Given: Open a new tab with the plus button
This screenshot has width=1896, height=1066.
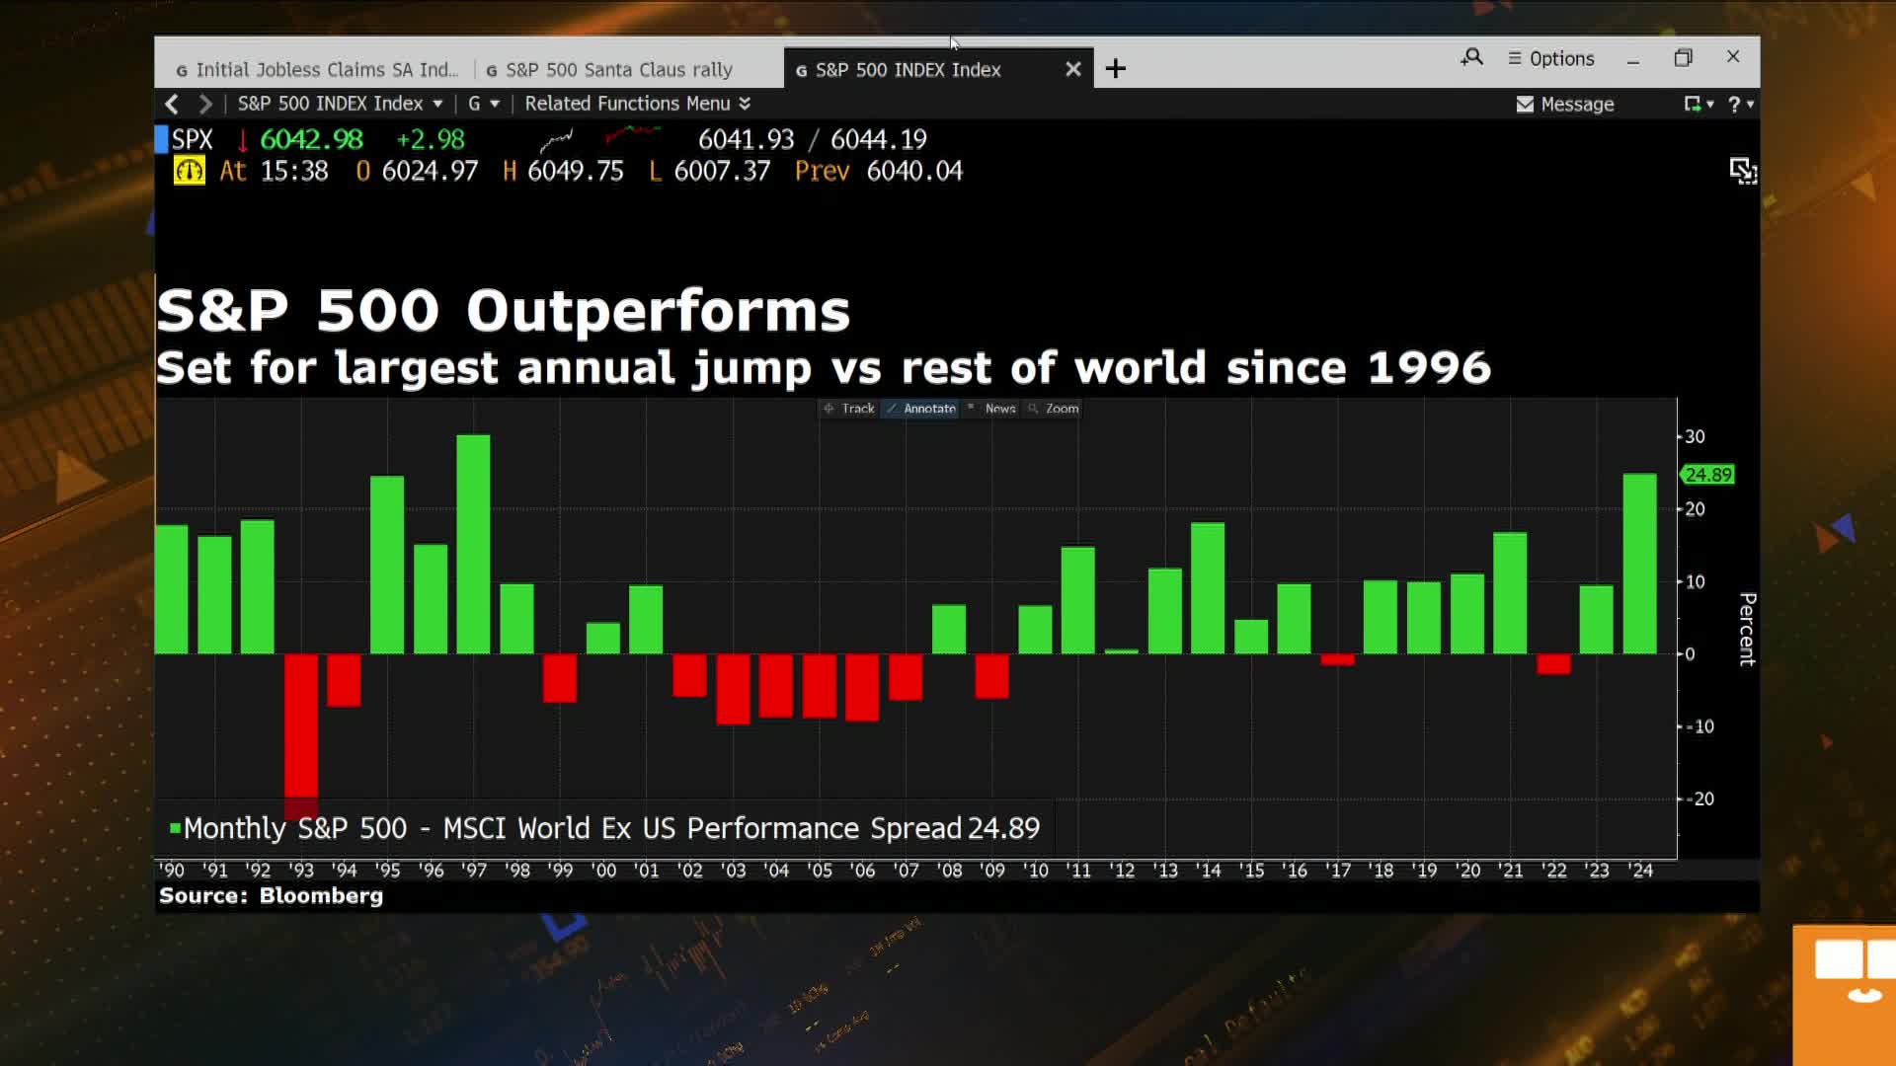Looking at the screenshot, I should 1116,69.
